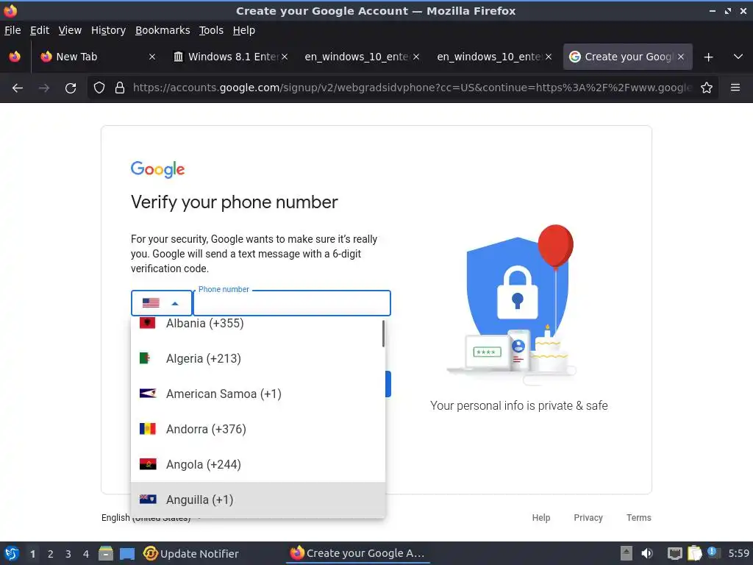Select Albania (+355) from the list

point(258,324)
